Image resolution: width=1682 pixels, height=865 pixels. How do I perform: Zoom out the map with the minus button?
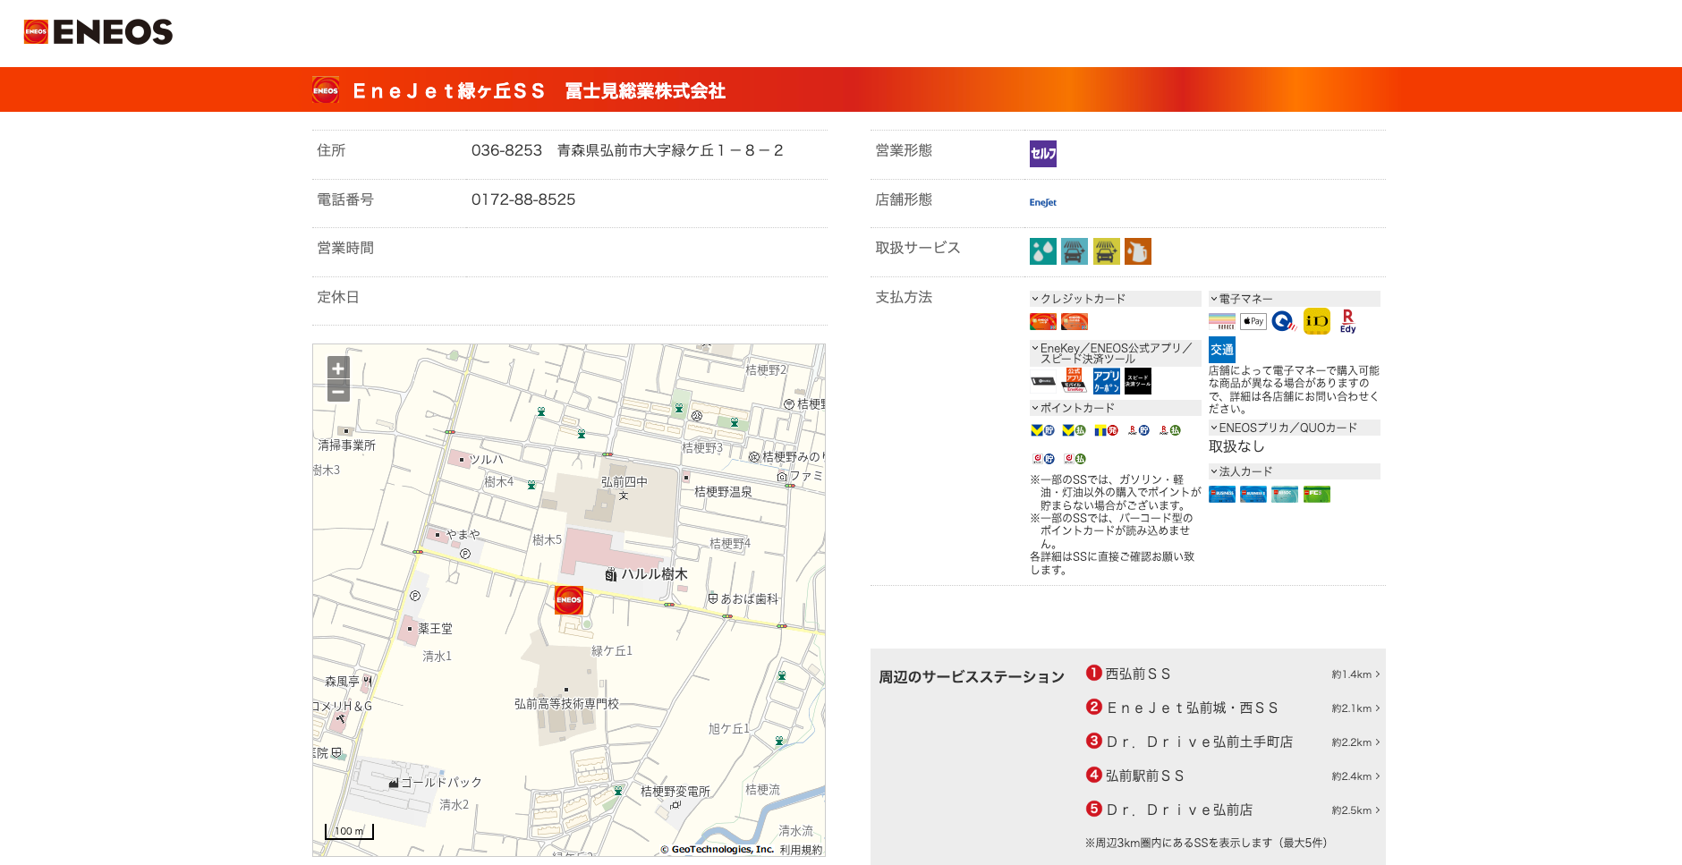point(338,391)
